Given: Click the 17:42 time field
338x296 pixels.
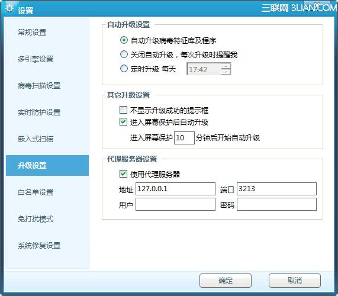Looking at the screenshot, I should [204, 69].
